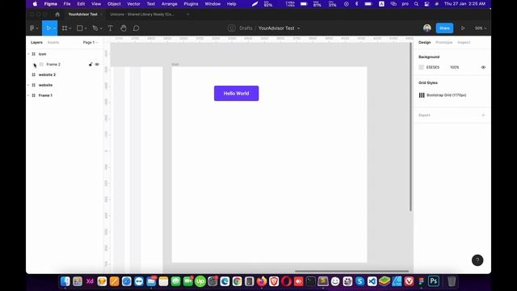
Task: Select the Comment tool
Action: coord(137,28)
